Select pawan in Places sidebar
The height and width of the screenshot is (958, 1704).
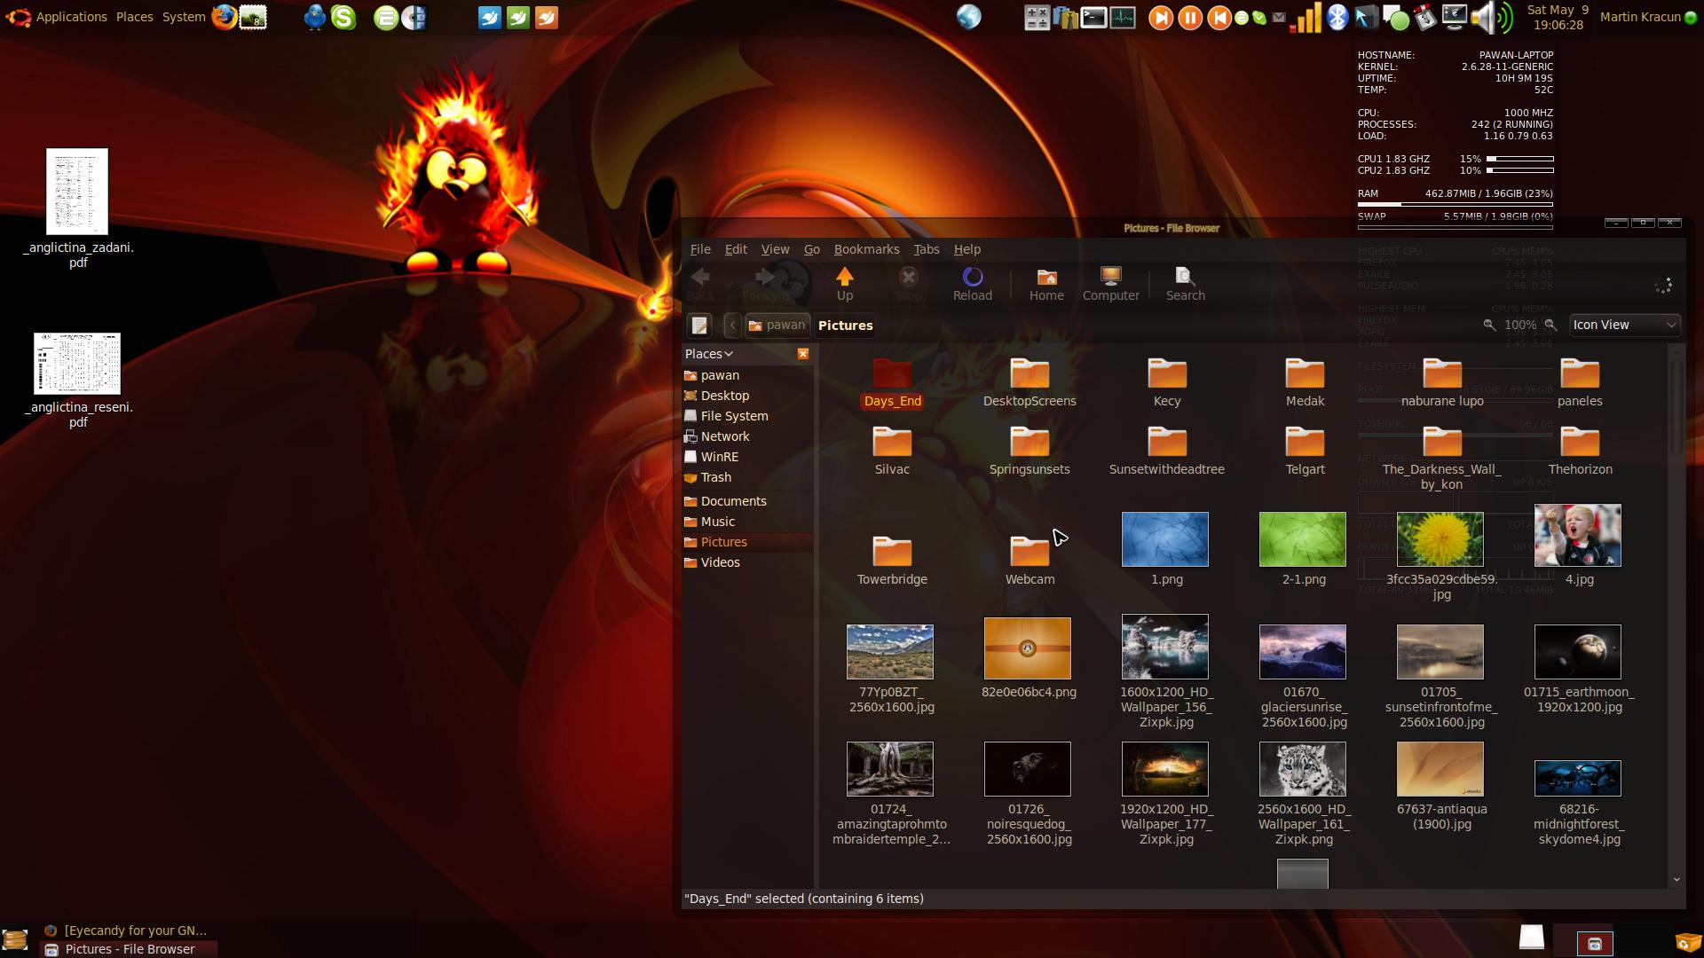tap(747, 375)
